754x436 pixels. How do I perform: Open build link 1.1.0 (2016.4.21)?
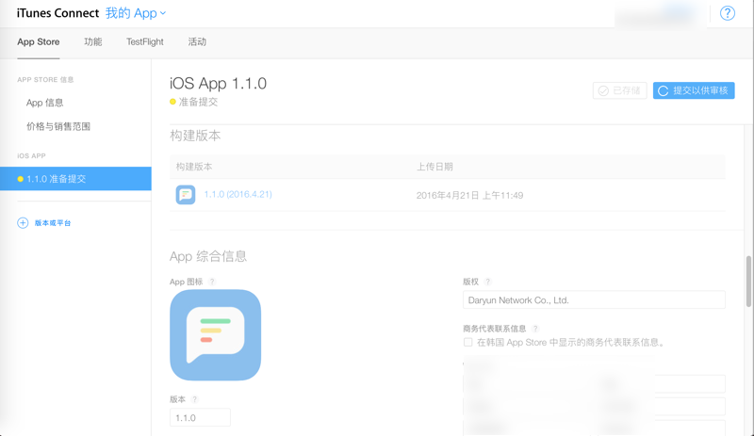[238, 194]
